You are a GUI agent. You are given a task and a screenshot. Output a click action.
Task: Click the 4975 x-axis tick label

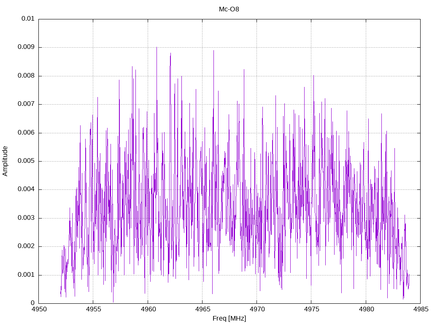point(312,309)
